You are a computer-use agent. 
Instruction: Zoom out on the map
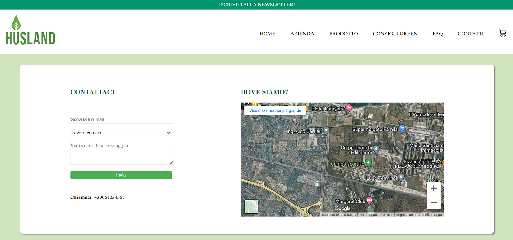click(x=434, y=202)
